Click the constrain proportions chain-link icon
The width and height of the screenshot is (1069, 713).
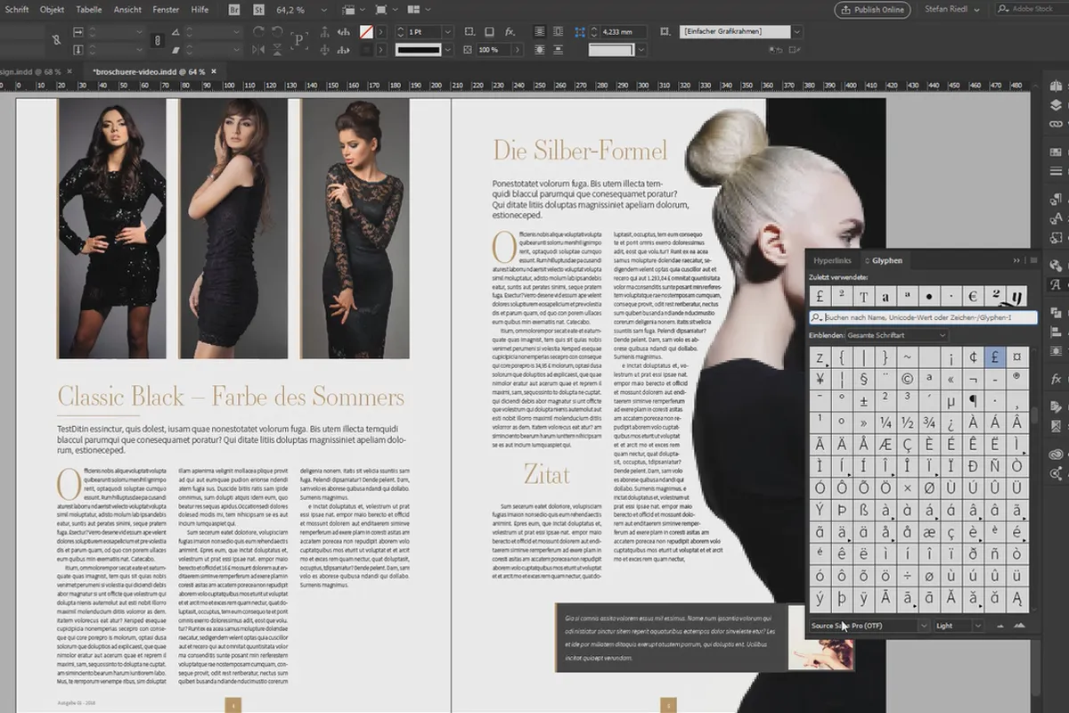tap(158, 40)
